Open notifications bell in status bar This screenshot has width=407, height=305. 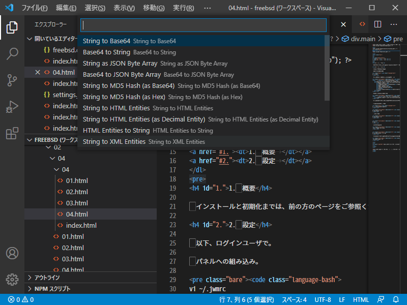396,299
